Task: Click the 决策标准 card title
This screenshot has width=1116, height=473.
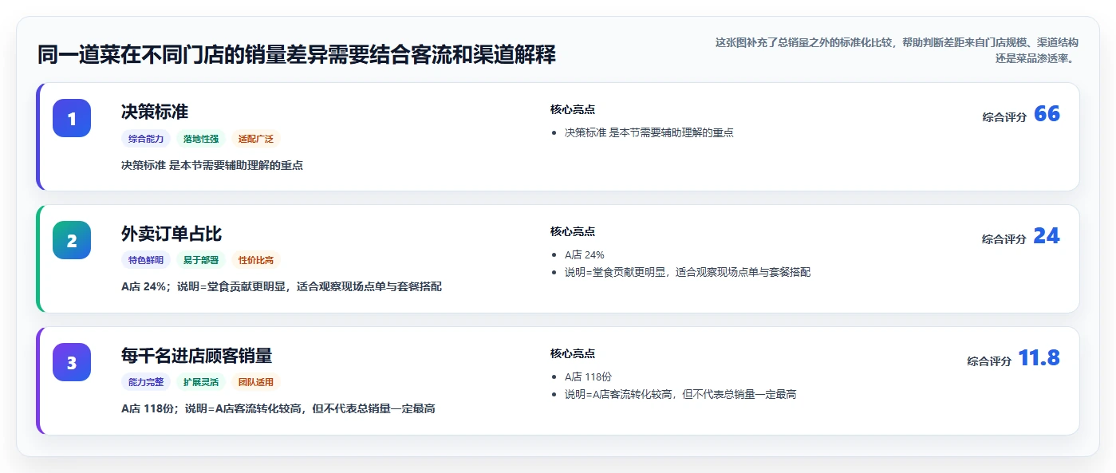Action: 155,112
